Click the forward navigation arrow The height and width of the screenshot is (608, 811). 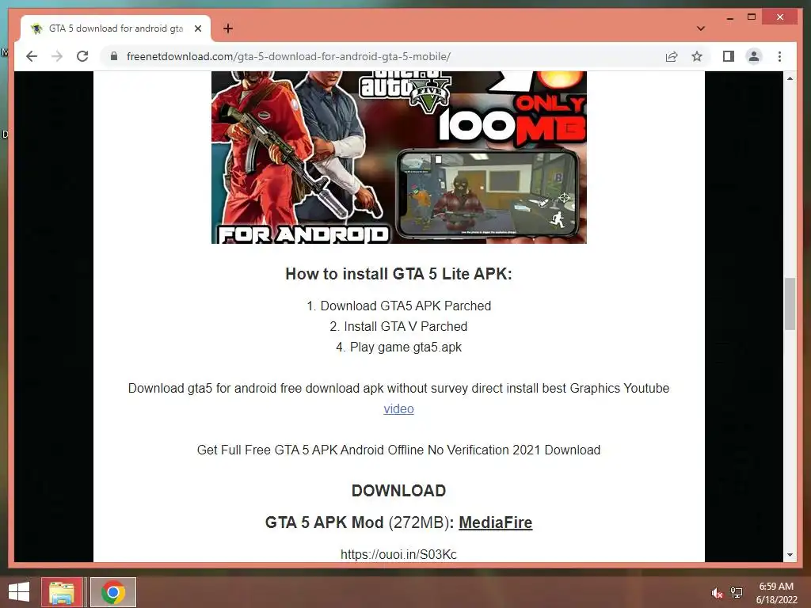click(x=57, y=56)
